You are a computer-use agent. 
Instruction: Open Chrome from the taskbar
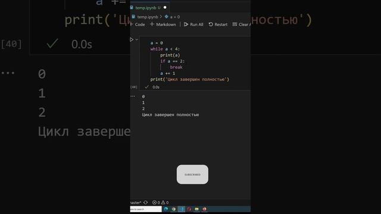pos(174,209)
